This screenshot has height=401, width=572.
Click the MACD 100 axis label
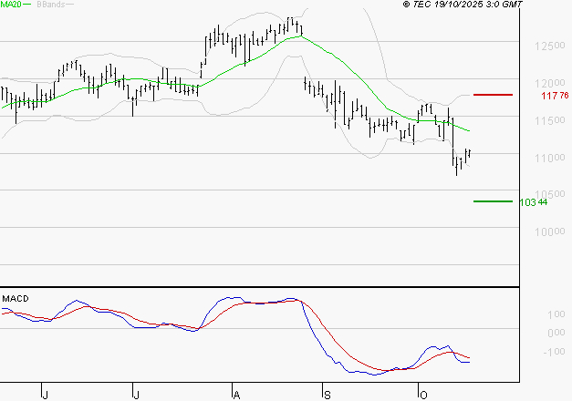[556, 314]
